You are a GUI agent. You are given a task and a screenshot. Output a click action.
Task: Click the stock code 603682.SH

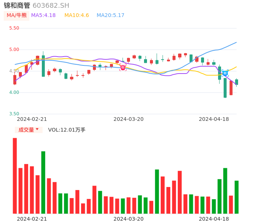coord(51,6)
